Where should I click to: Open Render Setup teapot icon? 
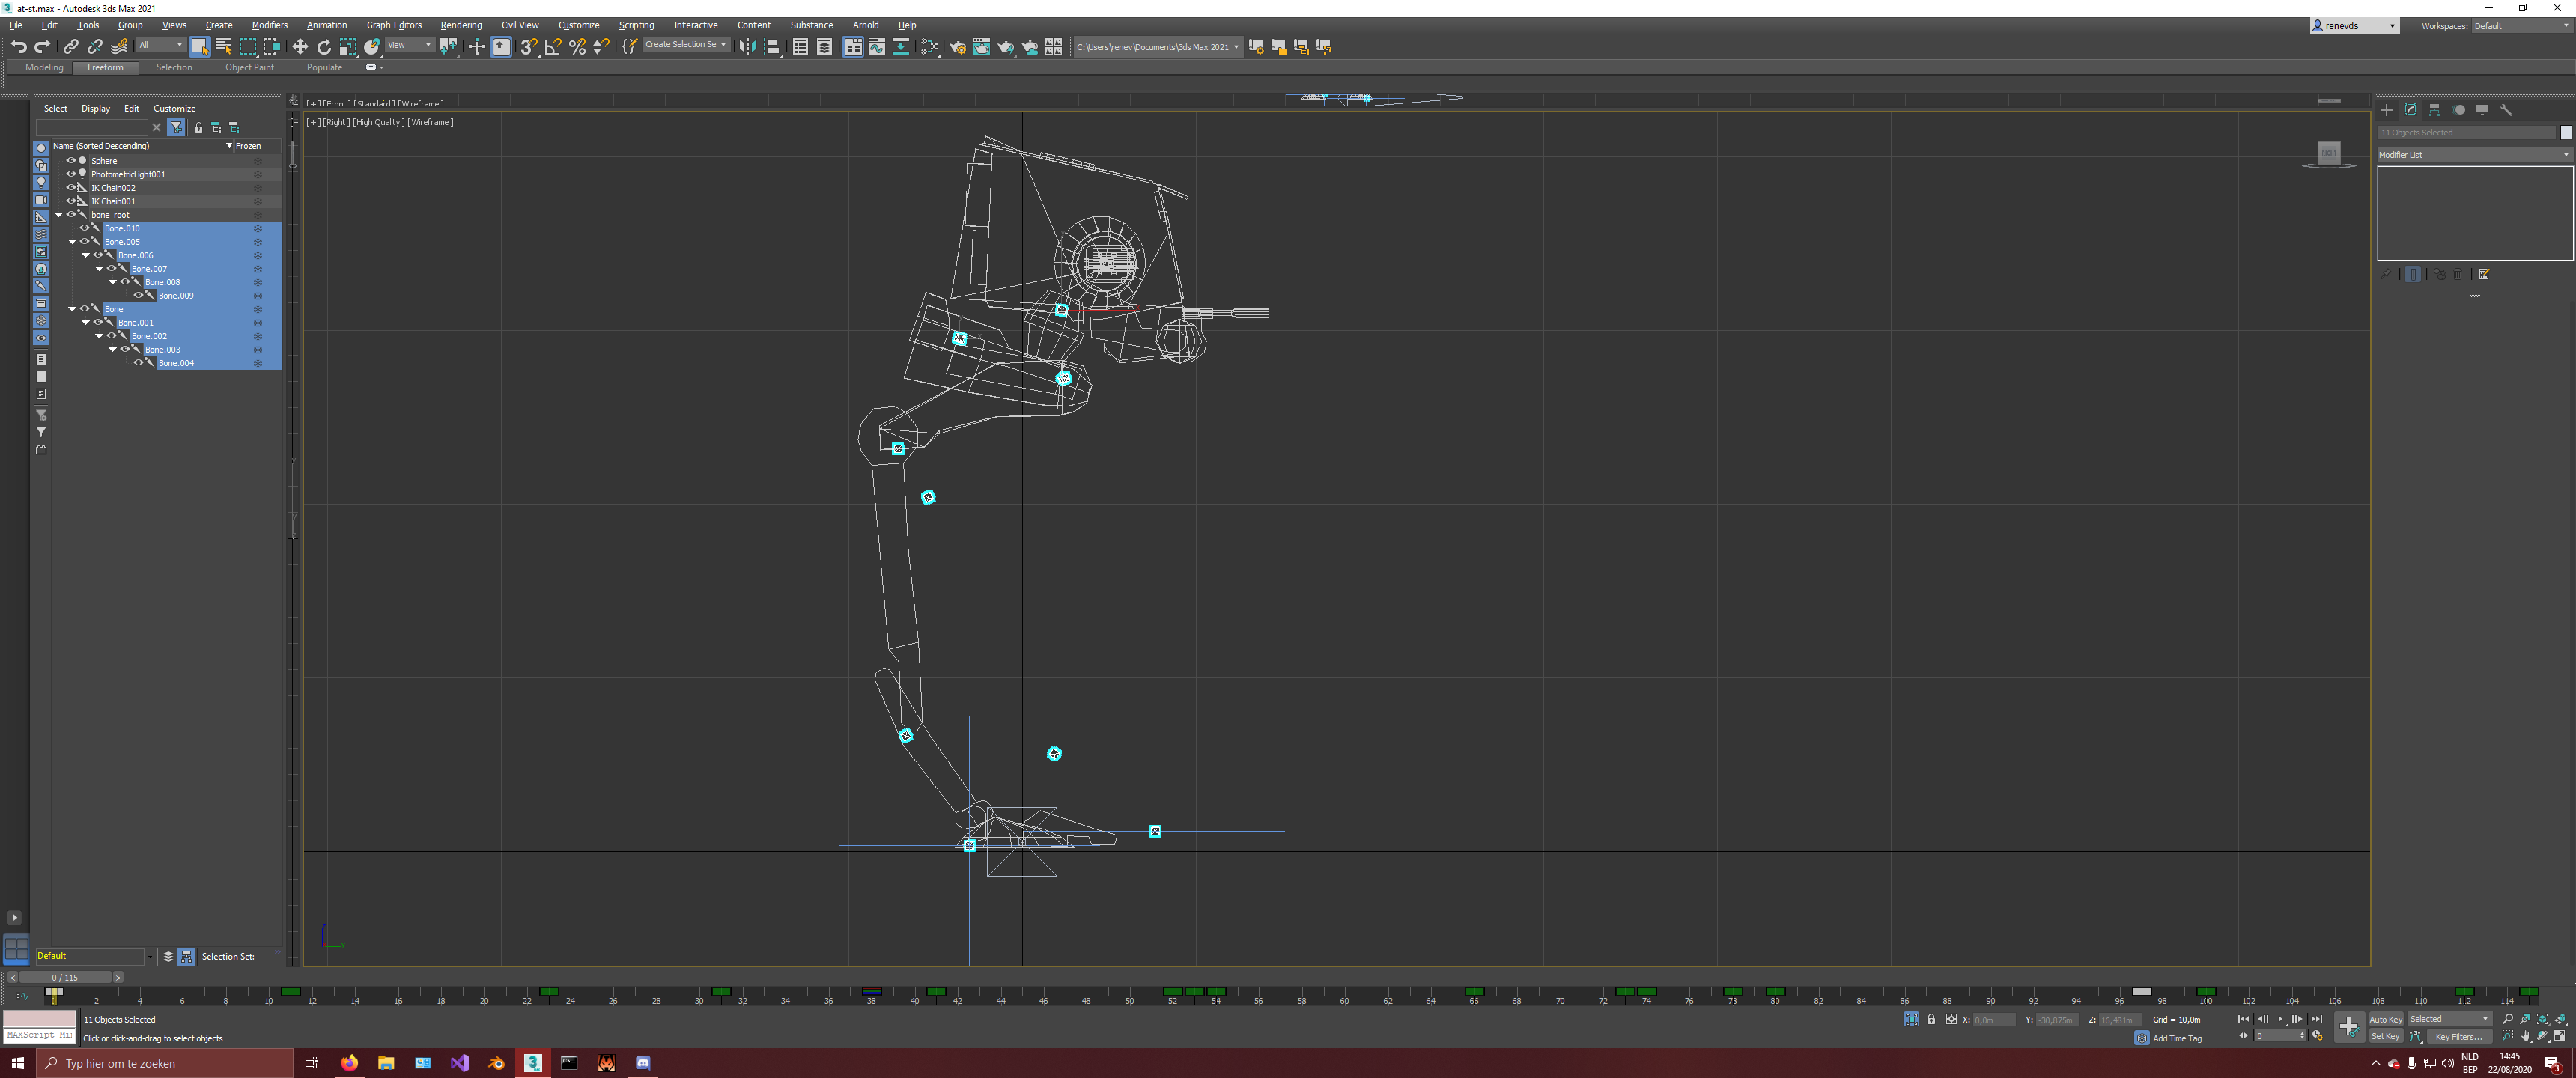[957, 47]
